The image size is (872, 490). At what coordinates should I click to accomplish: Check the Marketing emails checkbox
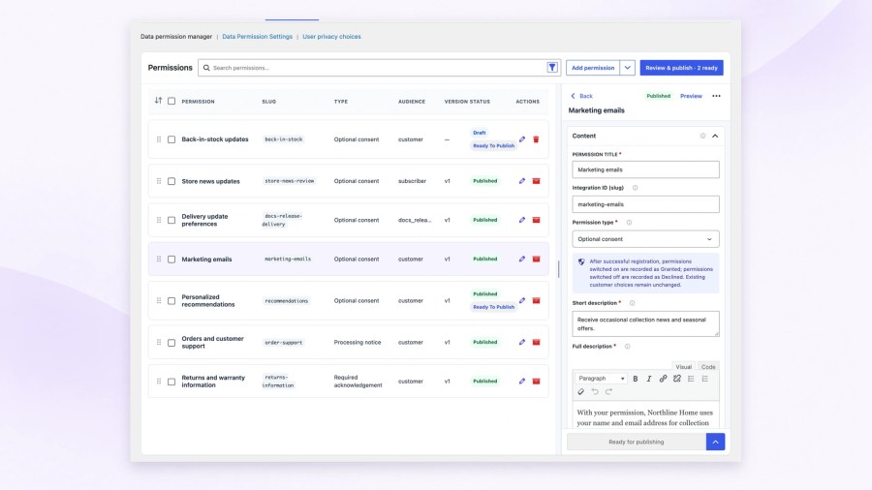tap(171, 259)
